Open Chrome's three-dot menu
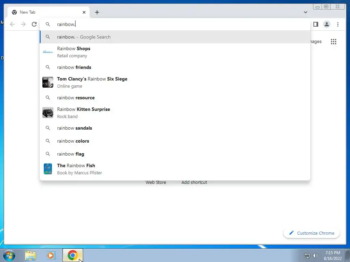Screen dimensions: 350x262 click(338, 24)
